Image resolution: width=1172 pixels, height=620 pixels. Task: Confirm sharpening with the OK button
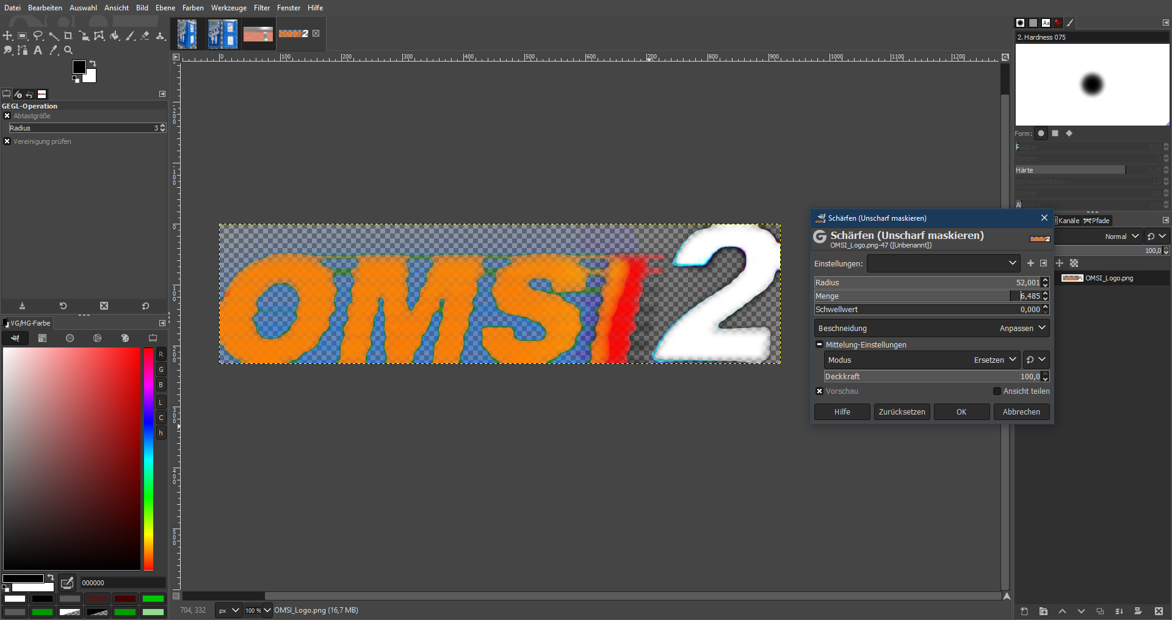[x=961, y=412]
